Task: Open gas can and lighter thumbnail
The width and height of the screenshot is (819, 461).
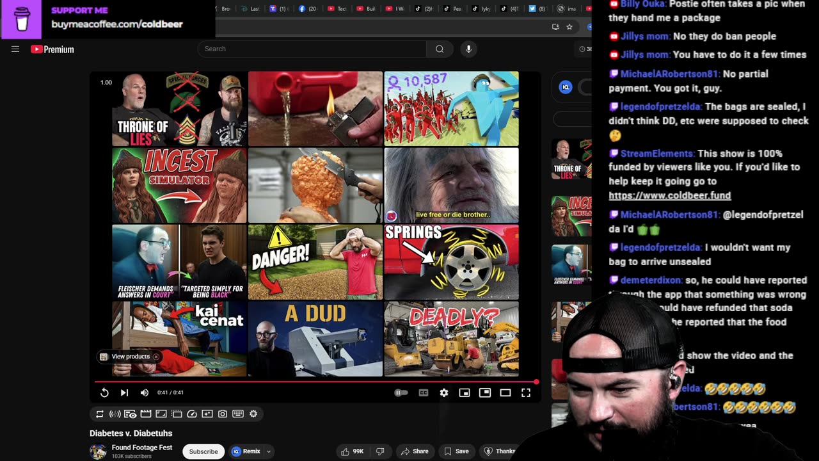Action: pyautogui.click(x=315, y=109)
